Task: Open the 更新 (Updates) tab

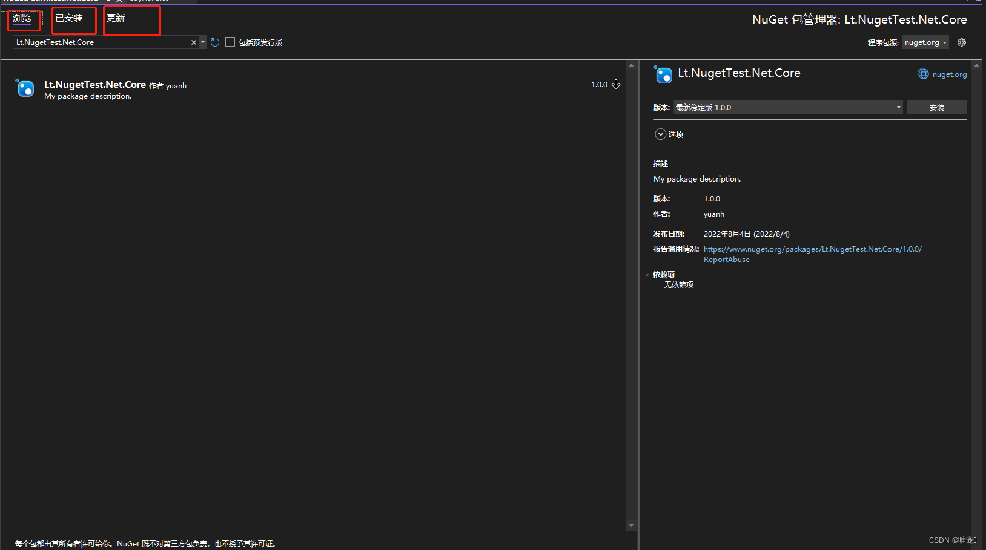Action: (x=116, y=18)
